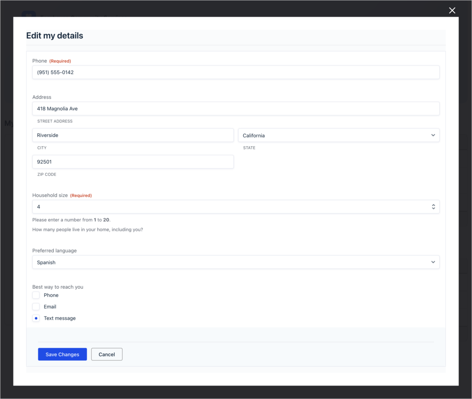Click the Household size stepper arrows
The image size is (472, 399).
tap(433, 207)
